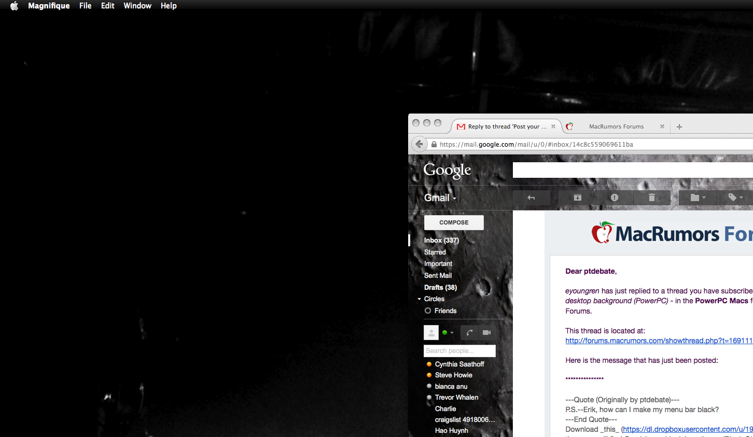
Task: Click the Gmail favicon on first tab
Action: [x=461, y=126]
